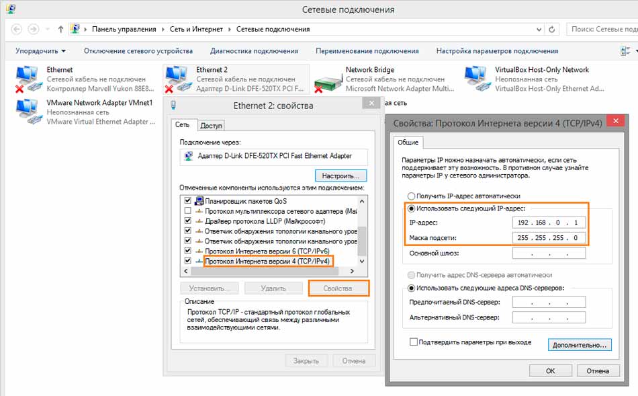Expand Сеть и Интернет breadcrumb arrow
Image resolution: width=638 pixels, height=396 pixels.
pyautogui.click(x=230, y=30)
